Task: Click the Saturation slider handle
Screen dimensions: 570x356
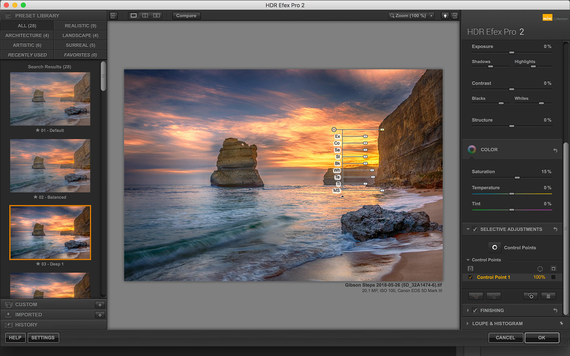Action: click(517, 178)
